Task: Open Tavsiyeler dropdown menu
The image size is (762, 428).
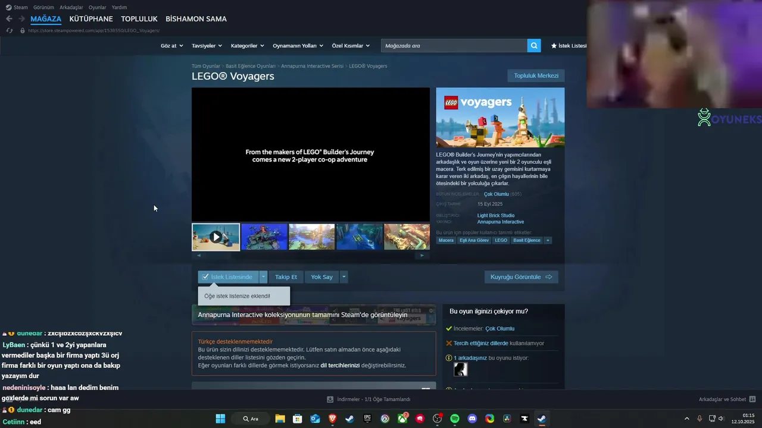Action: (x=207, y=46)
